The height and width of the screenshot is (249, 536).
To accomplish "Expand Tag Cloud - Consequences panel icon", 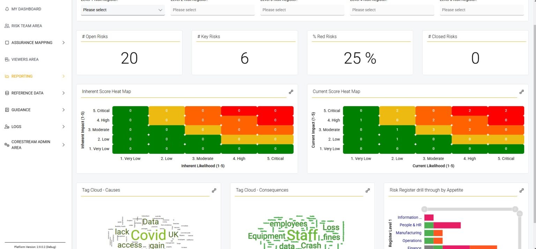I will 367,190.
